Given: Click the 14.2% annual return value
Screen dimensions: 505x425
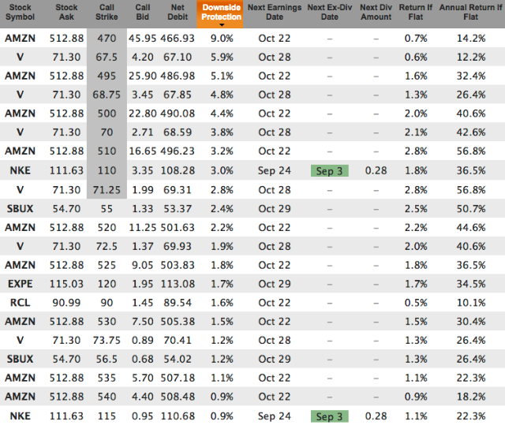Looking at the screenshot, I should pyautogui.click(x=471, y=39).
